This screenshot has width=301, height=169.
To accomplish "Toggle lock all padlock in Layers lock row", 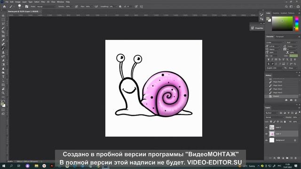I will click(x=285, y=122).
